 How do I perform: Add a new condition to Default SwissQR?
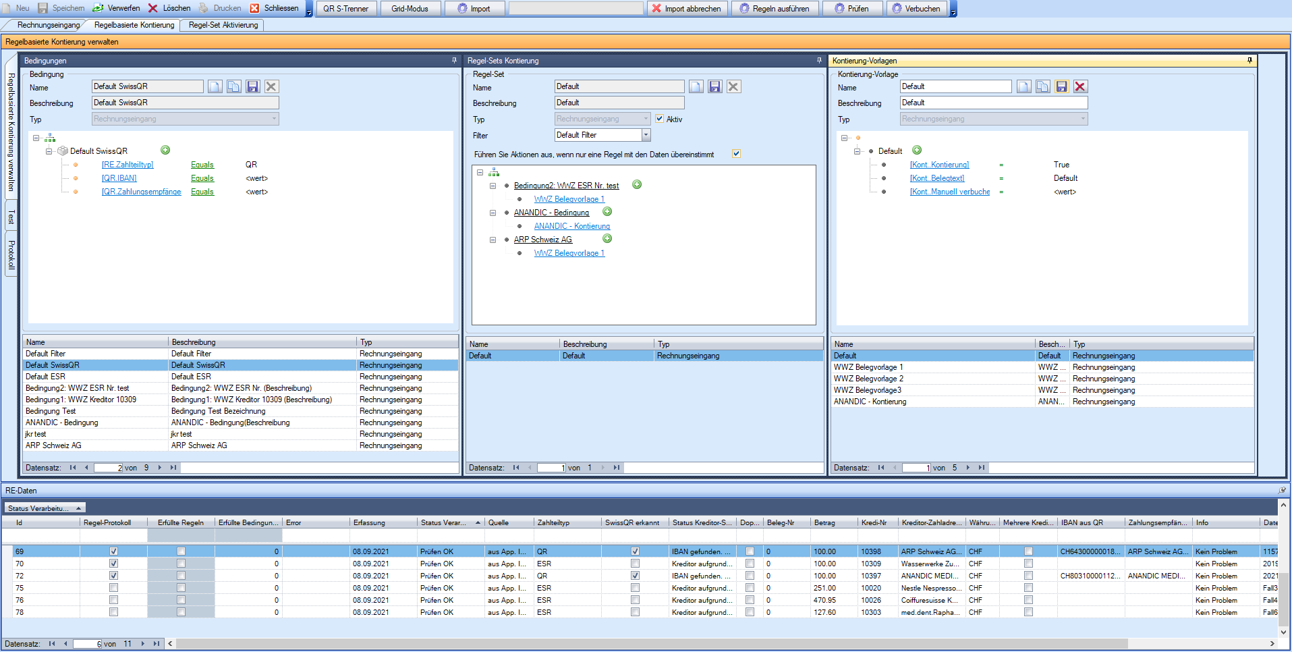pos(165,151)
